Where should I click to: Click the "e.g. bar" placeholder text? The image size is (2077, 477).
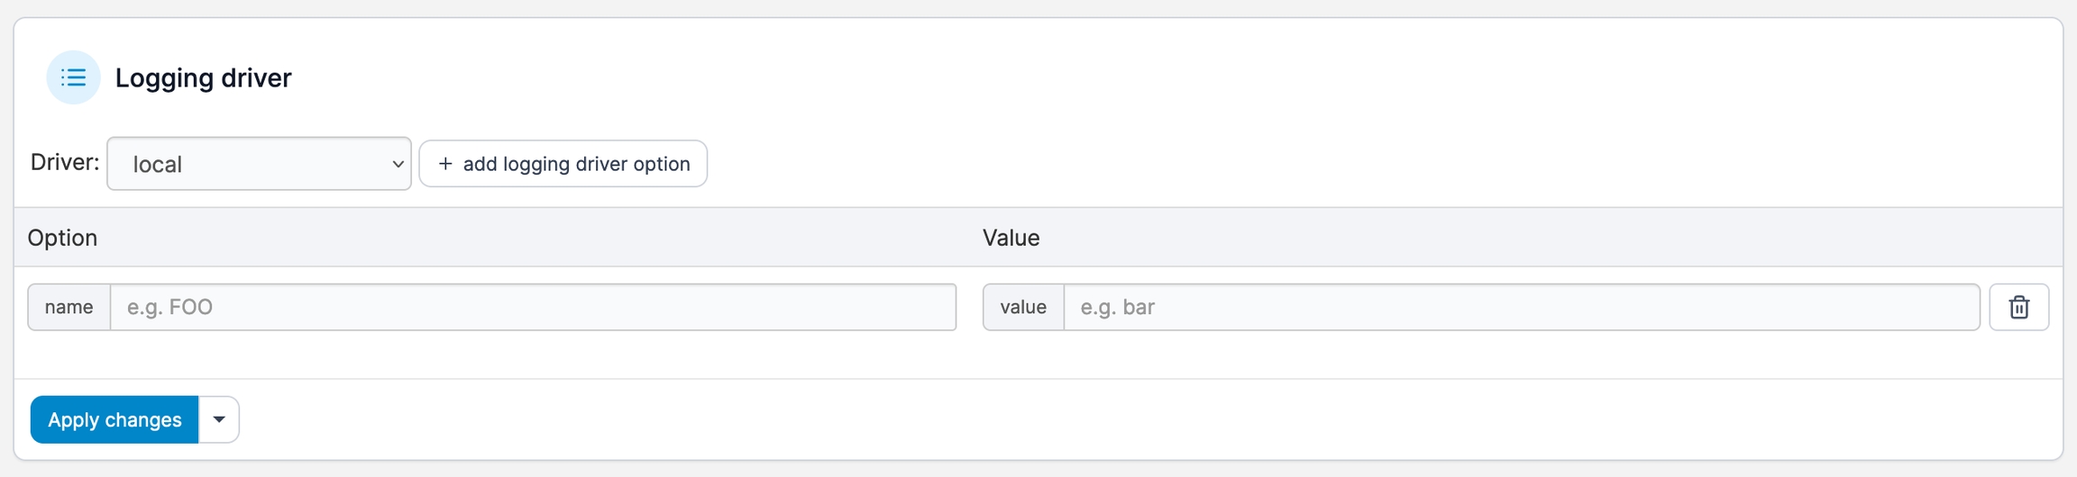coord(1117,308)
